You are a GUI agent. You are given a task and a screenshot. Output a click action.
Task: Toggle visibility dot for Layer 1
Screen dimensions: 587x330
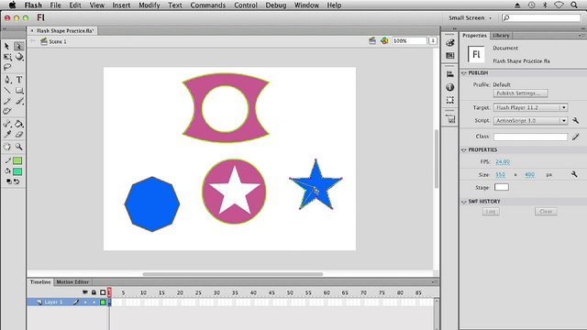85,302
